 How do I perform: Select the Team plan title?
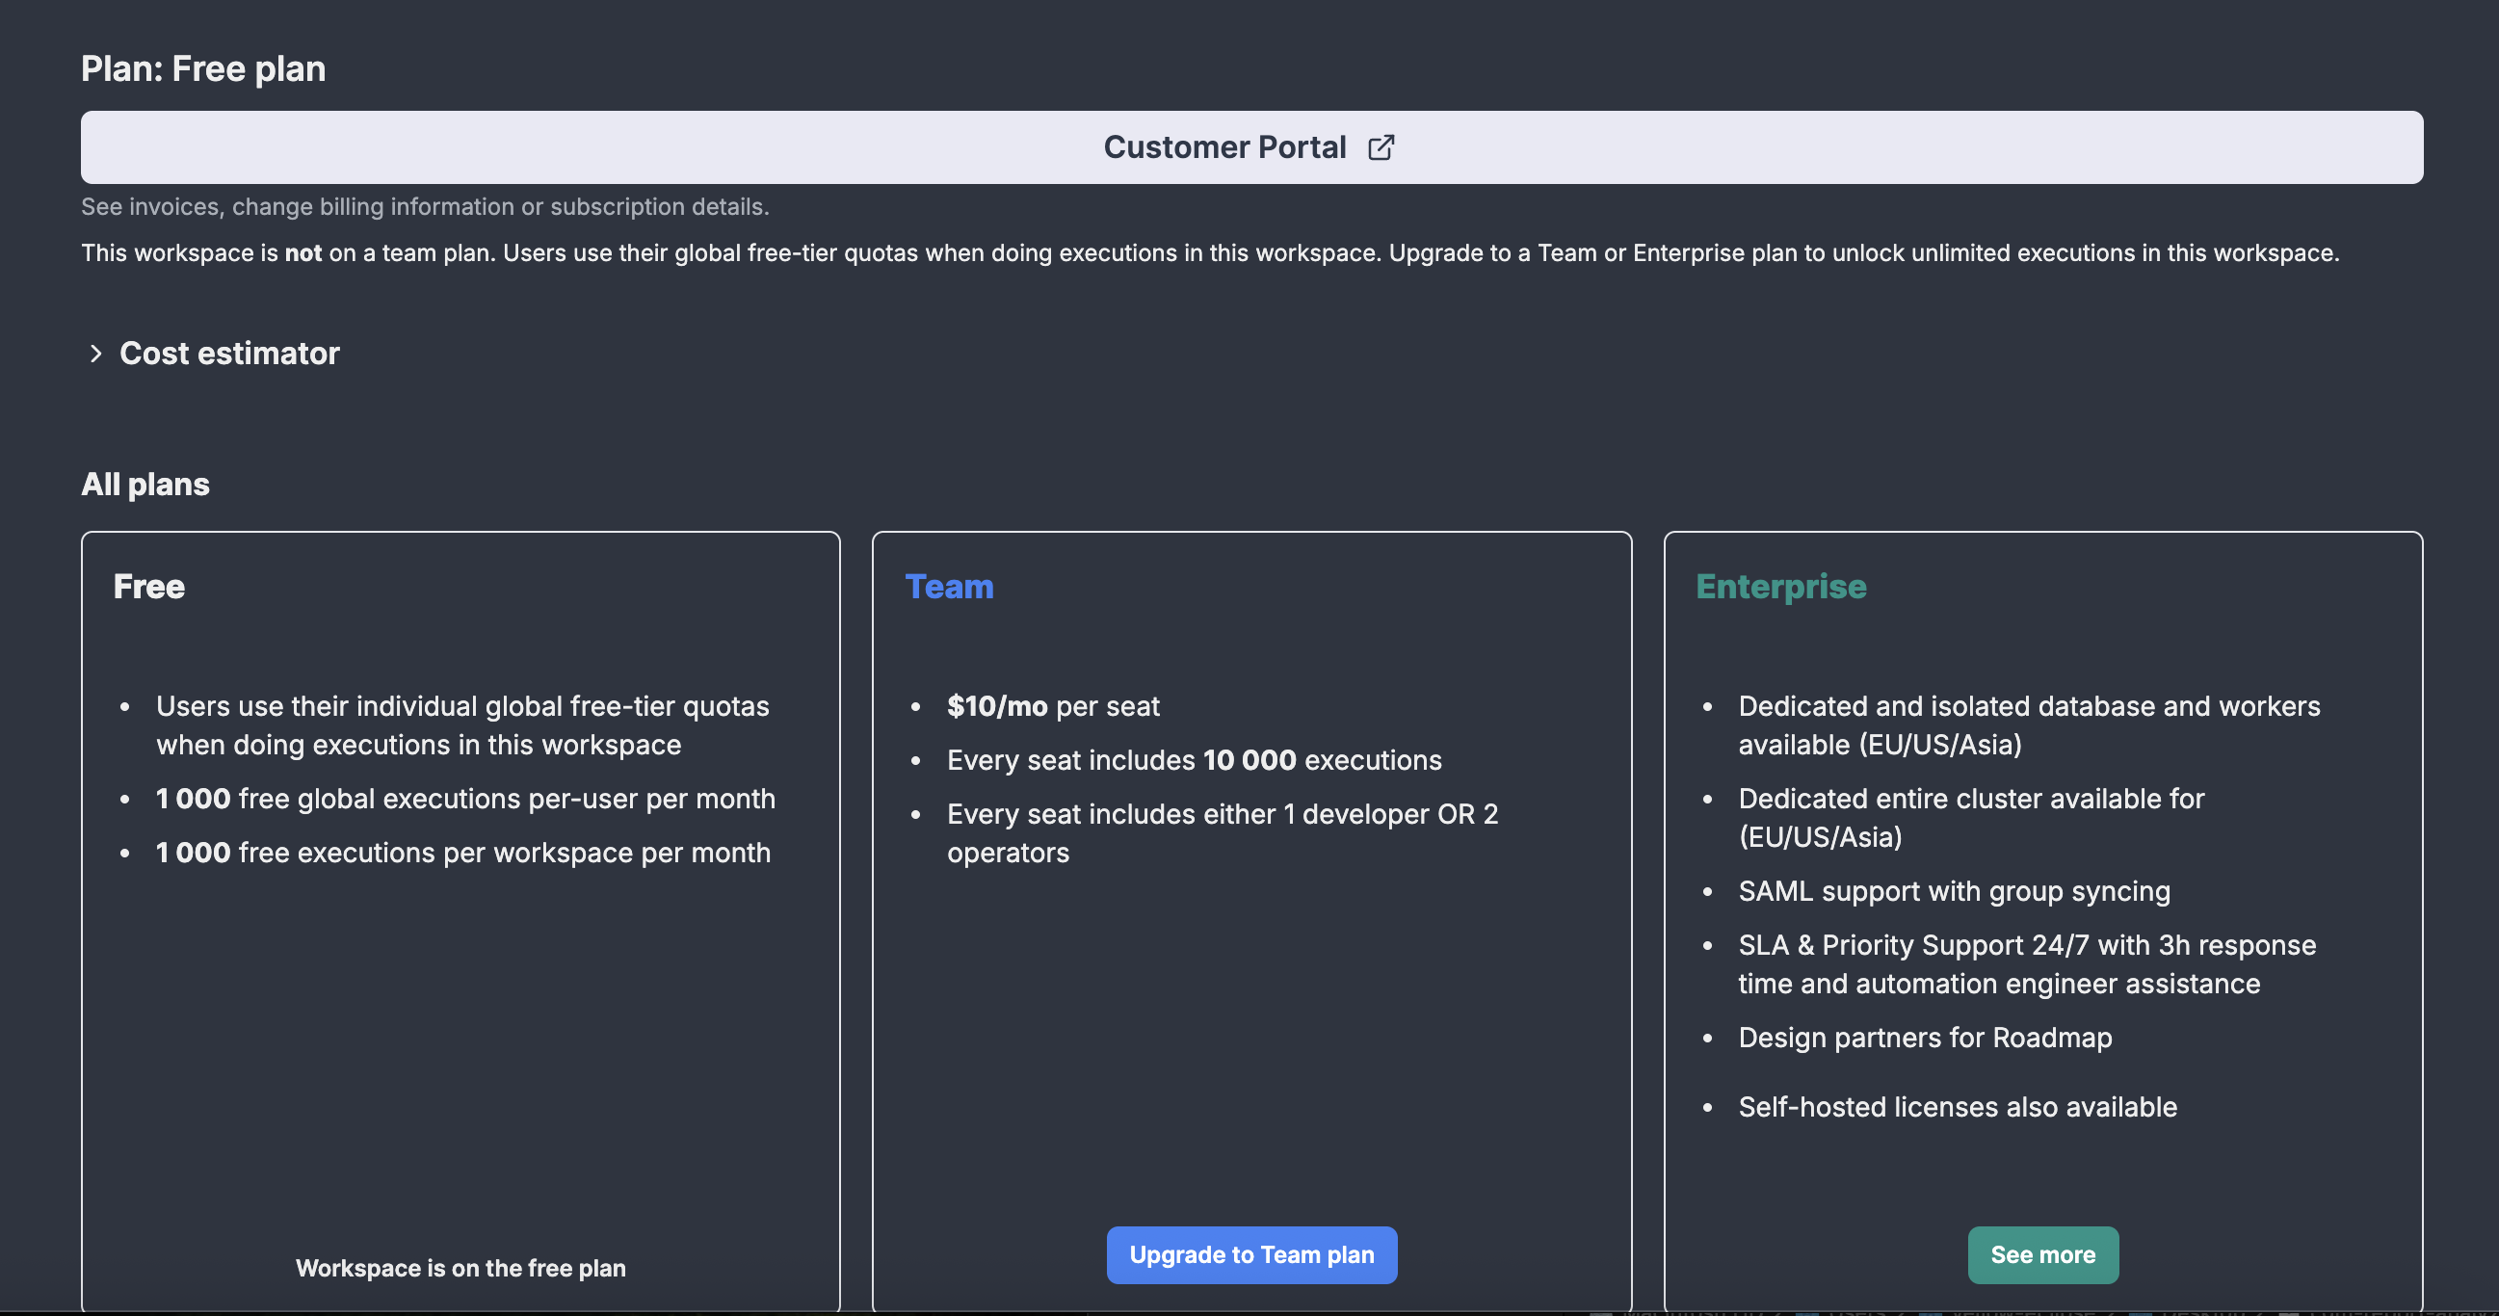[949, 587]
